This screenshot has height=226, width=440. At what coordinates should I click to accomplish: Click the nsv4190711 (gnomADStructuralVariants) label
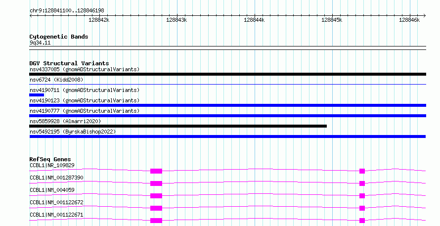pyautogui.click(x=85, y=90)
